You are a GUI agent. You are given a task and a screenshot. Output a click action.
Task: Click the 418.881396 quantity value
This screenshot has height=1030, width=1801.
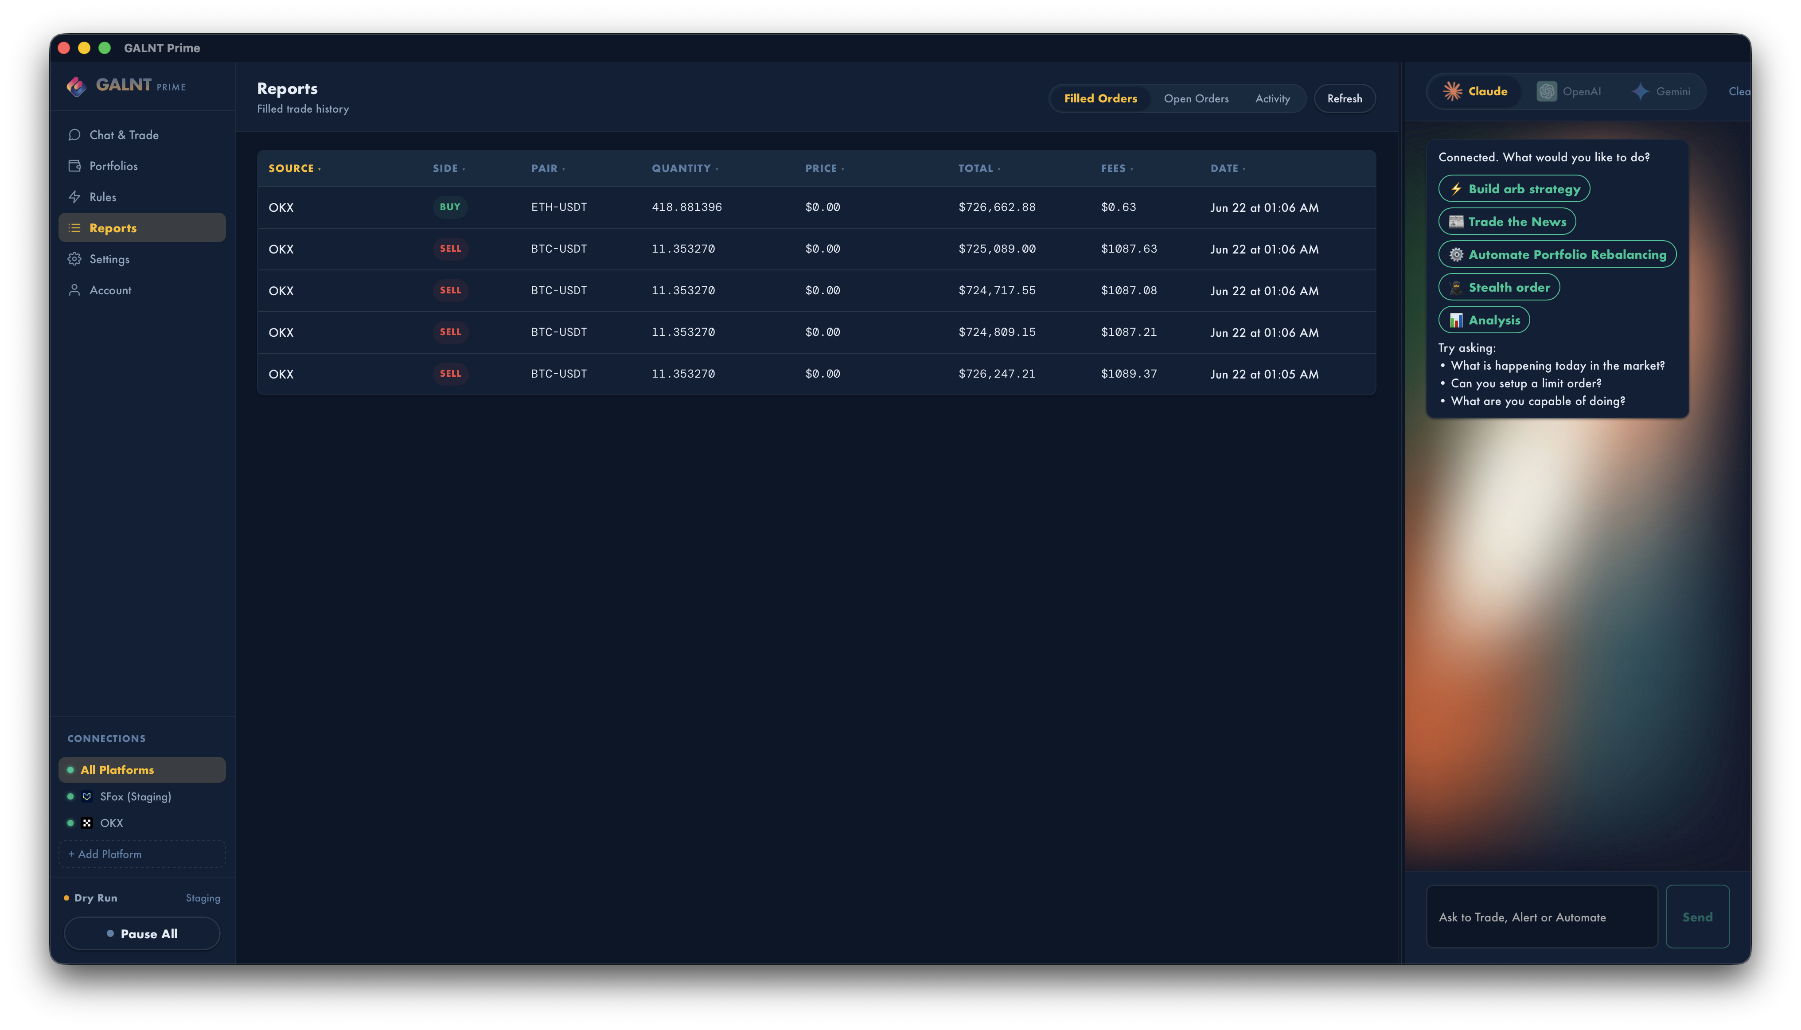click(x=686, y=207)
